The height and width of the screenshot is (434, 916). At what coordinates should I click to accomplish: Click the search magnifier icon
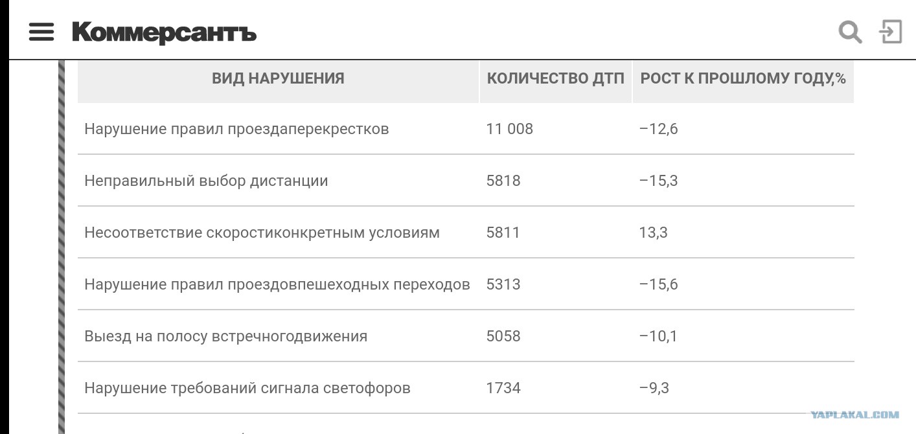coord(850,31)
